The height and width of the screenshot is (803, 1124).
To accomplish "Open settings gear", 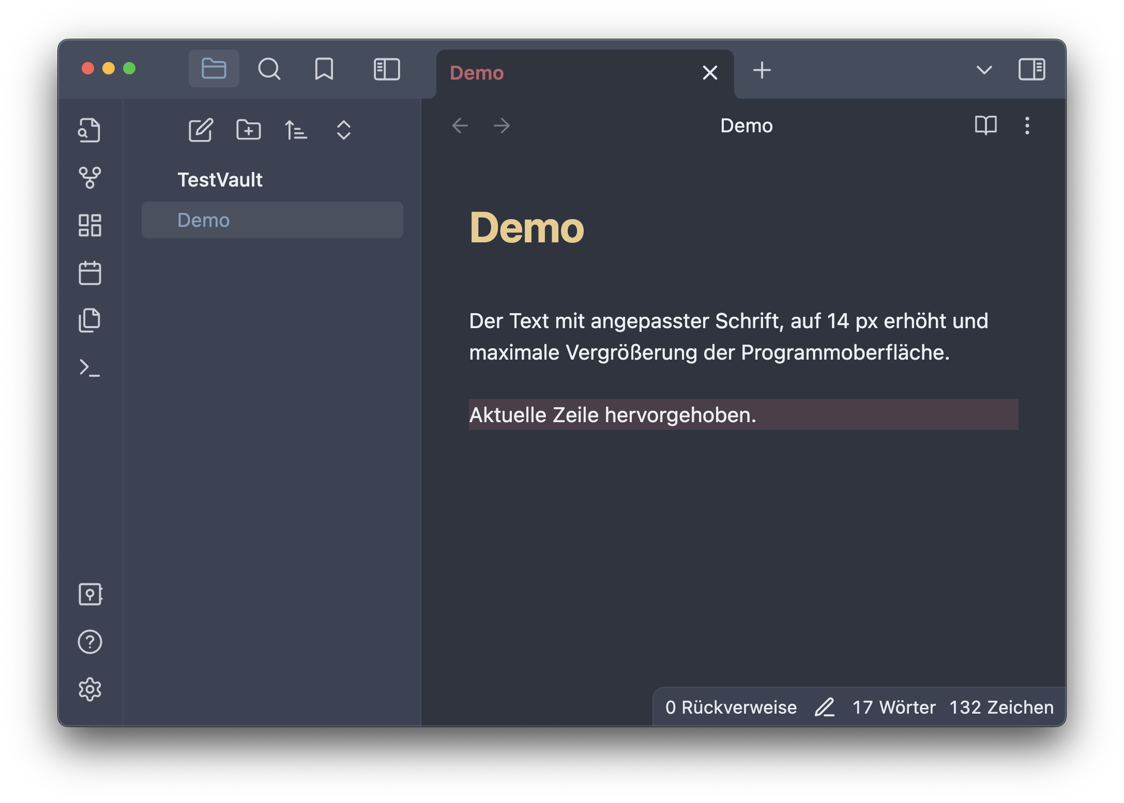I will click(90, 689).
